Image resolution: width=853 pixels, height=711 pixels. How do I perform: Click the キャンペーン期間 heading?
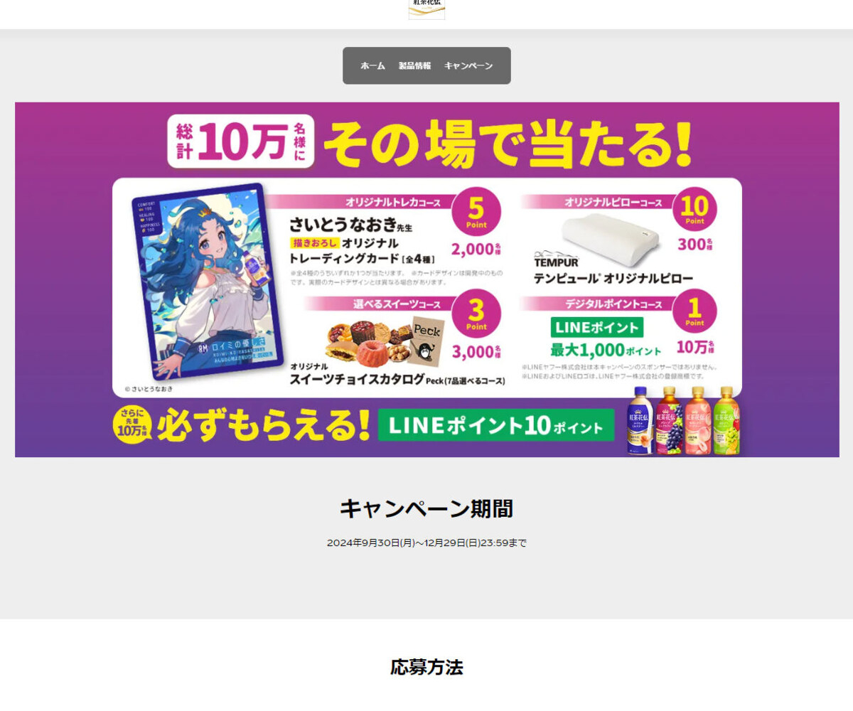[x=426, y=508]
